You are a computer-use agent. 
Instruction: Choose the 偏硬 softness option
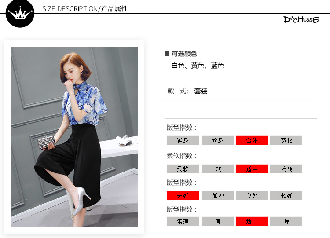click(286, 169)
